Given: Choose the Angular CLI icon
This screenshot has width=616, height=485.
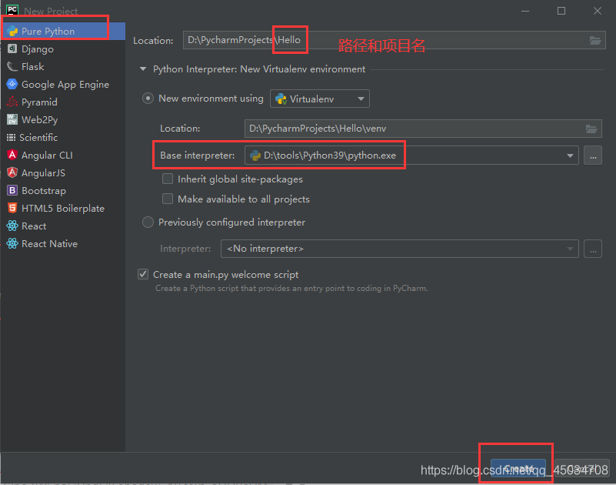Looking at the screenshot, I should pos(12,156).
